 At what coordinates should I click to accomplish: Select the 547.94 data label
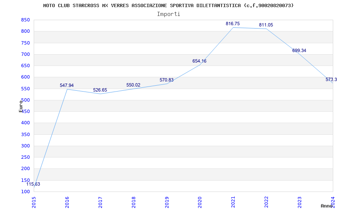pos(67,86)
